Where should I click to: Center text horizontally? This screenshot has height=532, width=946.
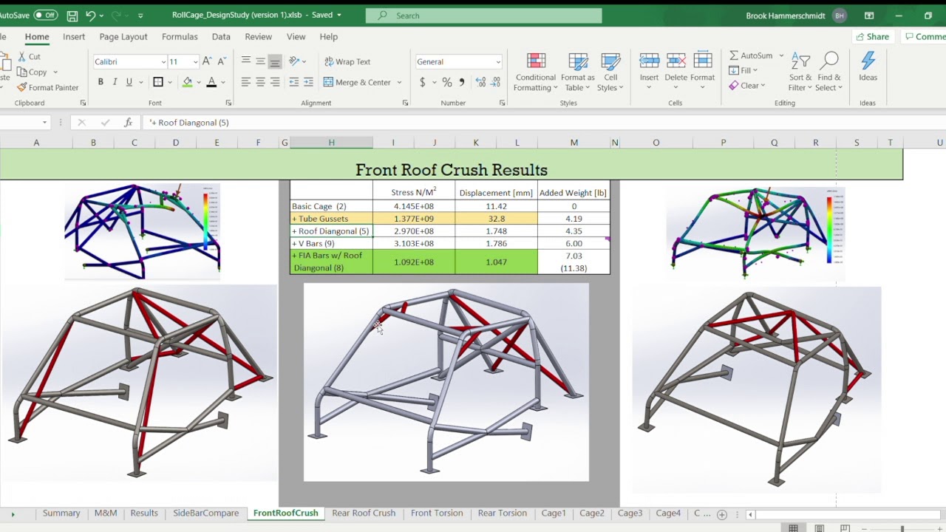[x=260, y=82]
